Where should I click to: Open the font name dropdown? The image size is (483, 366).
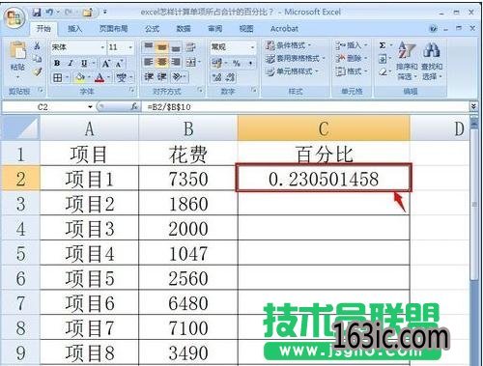tap(102, 47)
